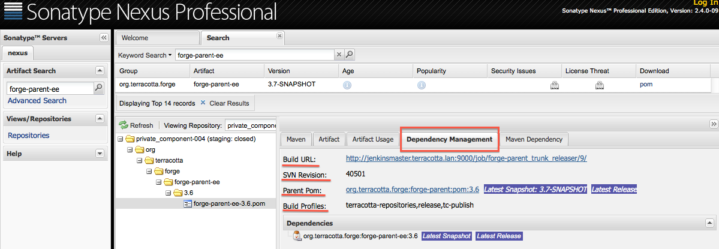The height and width of the screenshot is (249, 719).
Task: Collapse the Views/Repositories panel
Action: pos(100,119)
